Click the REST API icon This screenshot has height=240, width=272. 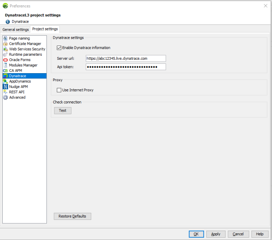click(x=5, y=92)
